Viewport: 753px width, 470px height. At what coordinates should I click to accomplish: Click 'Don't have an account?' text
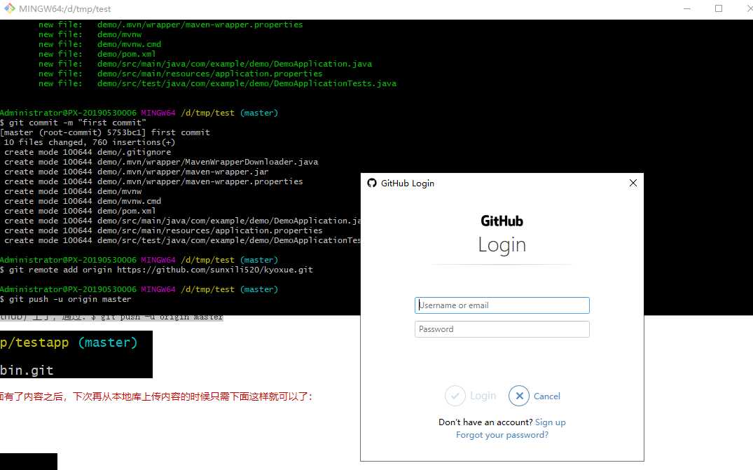tap(485, 422)
